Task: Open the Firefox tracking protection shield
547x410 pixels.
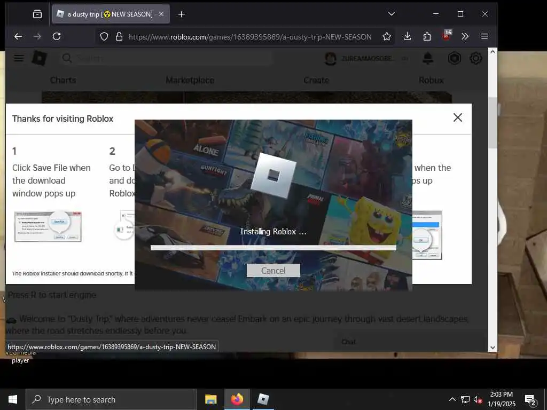Action: (104, 37)
